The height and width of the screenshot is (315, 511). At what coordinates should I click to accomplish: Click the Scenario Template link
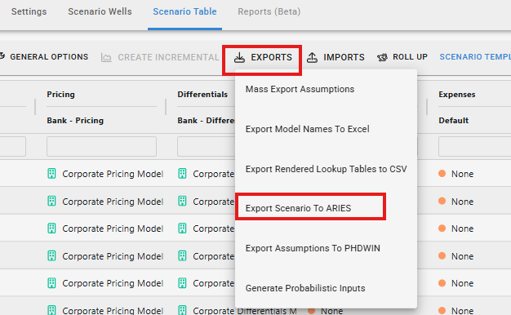(475, 56)
